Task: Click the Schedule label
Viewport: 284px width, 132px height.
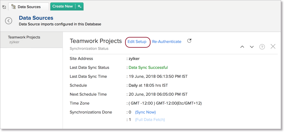Action: pyautogui.click(x=78, y=85)
